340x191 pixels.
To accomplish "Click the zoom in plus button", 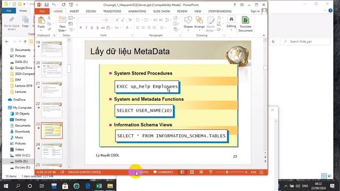I will point(246,172).
